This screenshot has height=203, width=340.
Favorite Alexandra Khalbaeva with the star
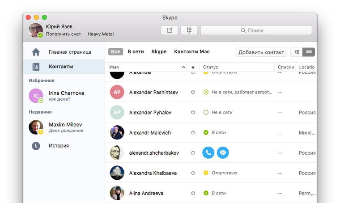tap(193, 173)
